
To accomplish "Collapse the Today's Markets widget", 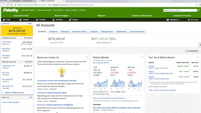I will pyautogui.click(x=142, y=57).
